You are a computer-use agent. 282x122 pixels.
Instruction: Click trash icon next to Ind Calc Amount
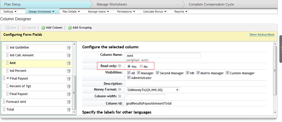(x=69, y=55)
